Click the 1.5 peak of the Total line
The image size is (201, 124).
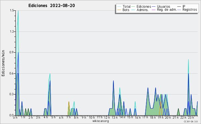pos(18,11)
